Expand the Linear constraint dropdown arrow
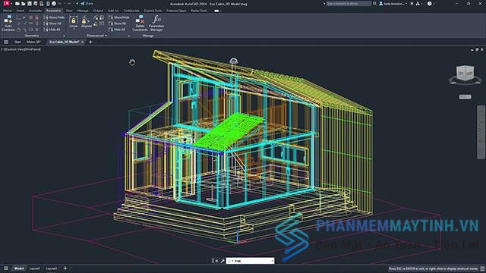 tap(74, 30)
